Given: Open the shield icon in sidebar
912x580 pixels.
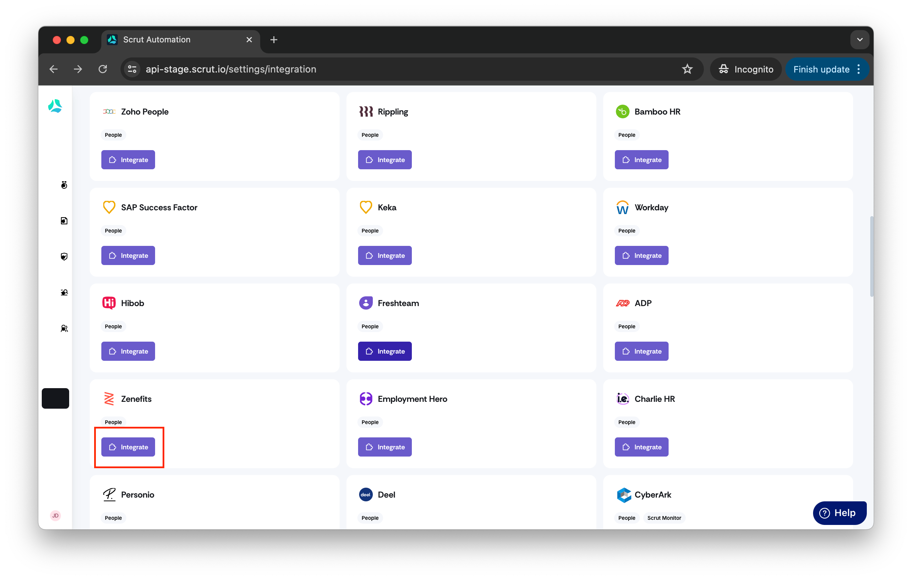Looking at the screenshot, I should pos(64,256).
